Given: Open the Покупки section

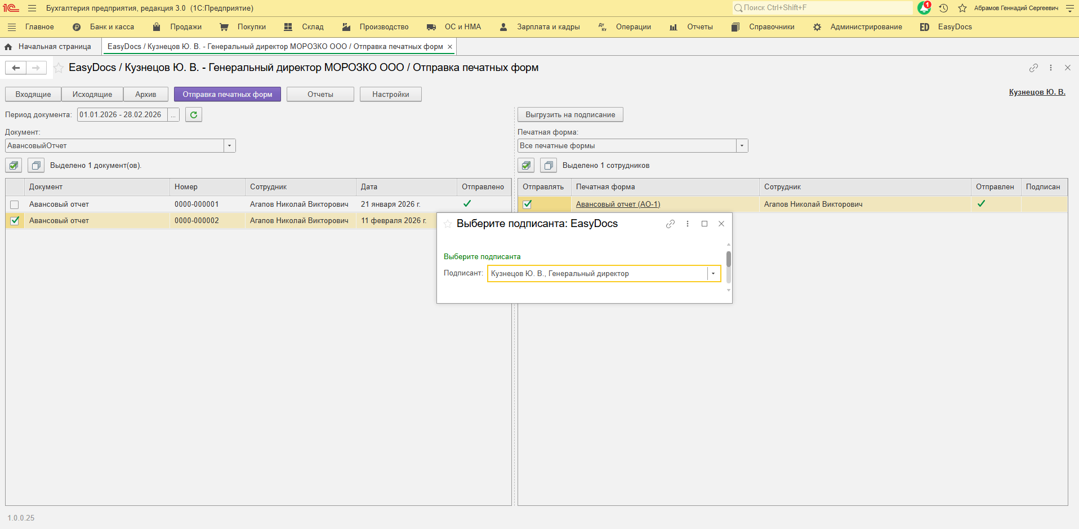Looking at the screenshot, I should pos(243,27).
